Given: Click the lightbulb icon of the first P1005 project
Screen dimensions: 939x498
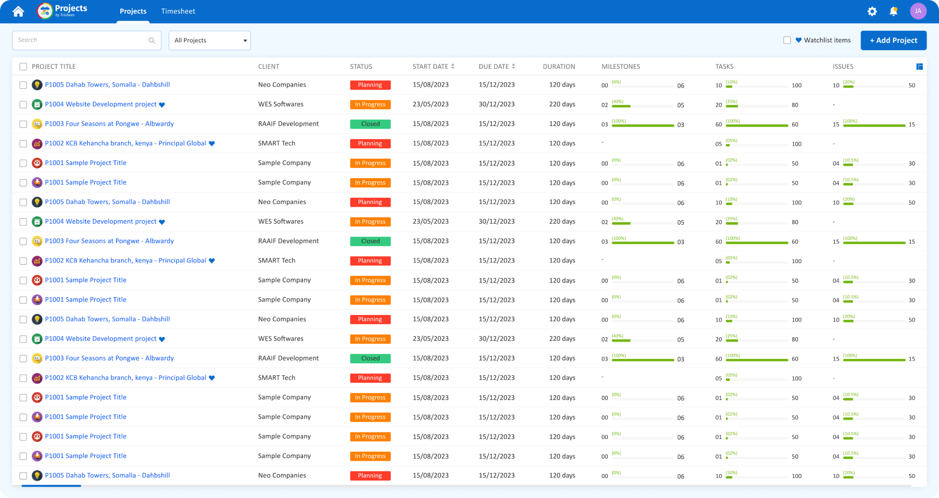Looking at the screenshot, I should (x=37, y=85).
